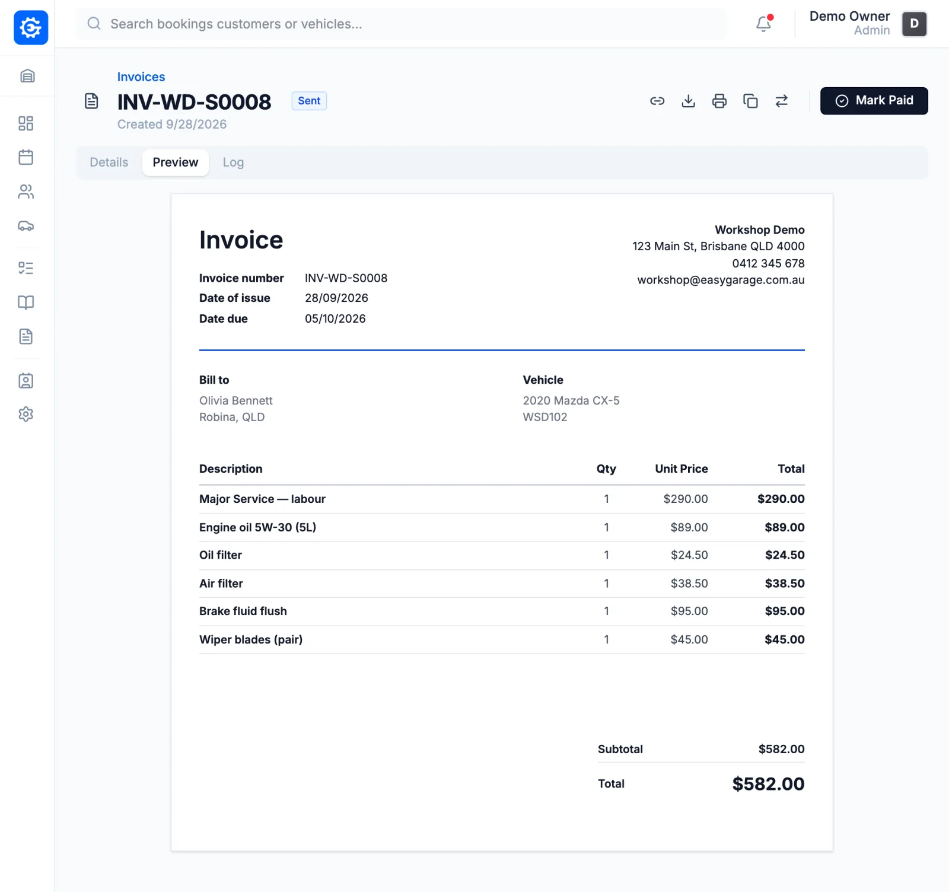
Task: Open the invoices document sidebar icon
Action: click(26, 337)
